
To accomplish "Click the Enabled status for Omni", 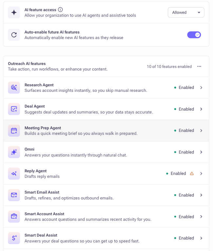I will point(184,152).
